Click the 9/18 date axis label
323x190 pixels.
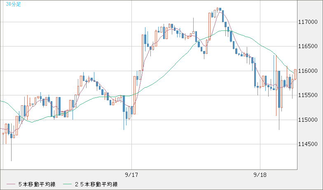pyautogui.click(x=260, y=175)
